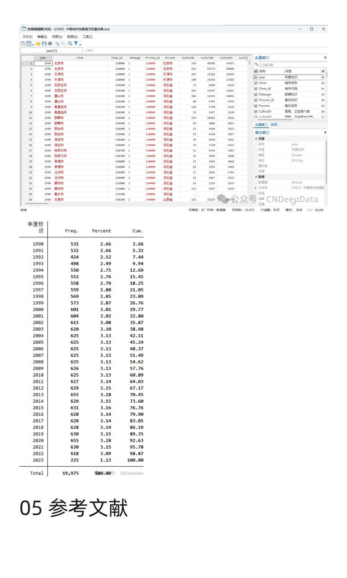
Task: Uncheck the year variable checkbox
Action: 256,77
